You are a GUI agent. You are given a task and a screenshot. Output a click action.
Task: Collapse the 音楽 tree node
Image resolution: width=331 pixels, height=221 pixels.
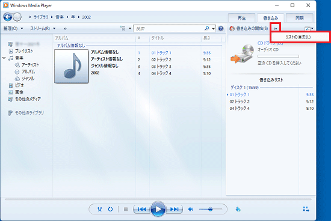coord(4,58)
